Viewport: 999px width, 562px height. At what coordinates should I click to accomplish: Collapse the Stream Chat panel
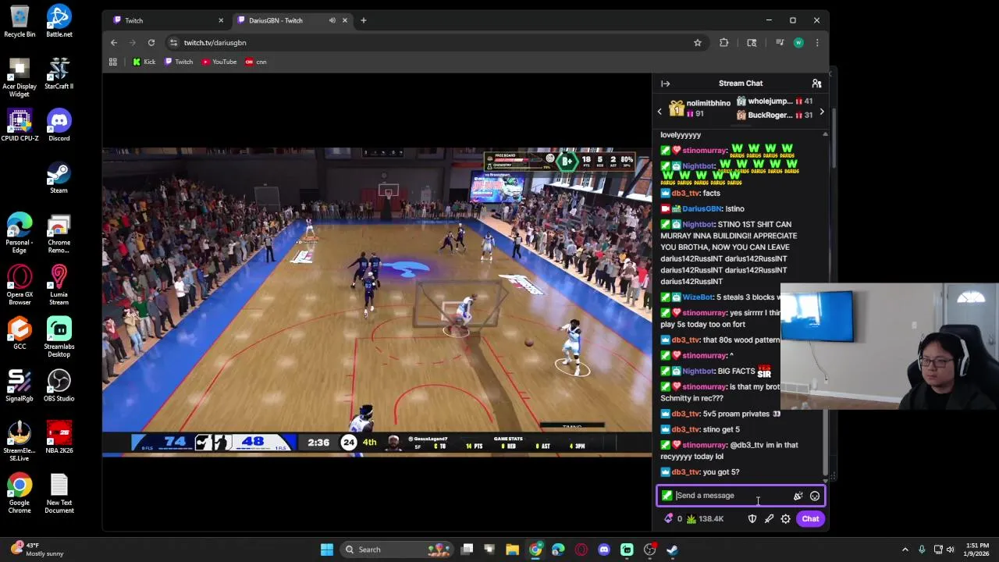(665, 84)
